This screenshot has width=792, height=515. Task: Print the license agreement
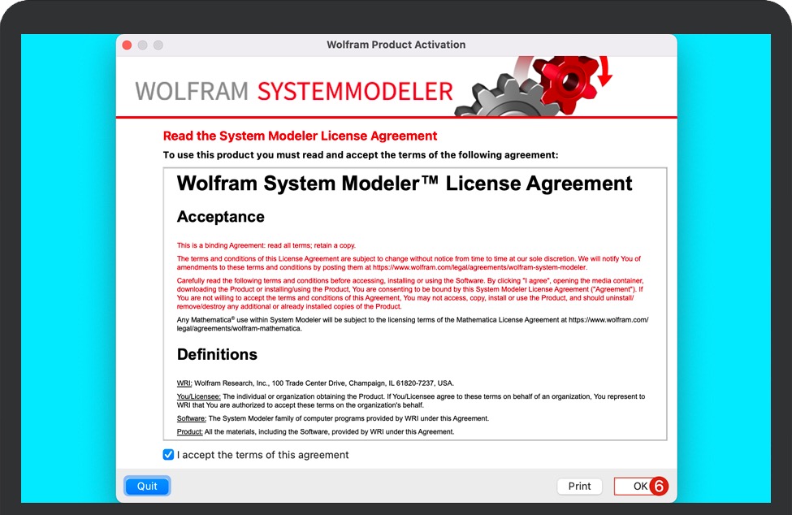(x=579, y=487)
